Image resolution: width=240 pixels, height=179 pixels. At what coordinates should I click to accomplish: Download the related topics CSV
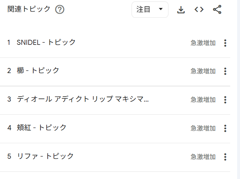coord(181,10)
